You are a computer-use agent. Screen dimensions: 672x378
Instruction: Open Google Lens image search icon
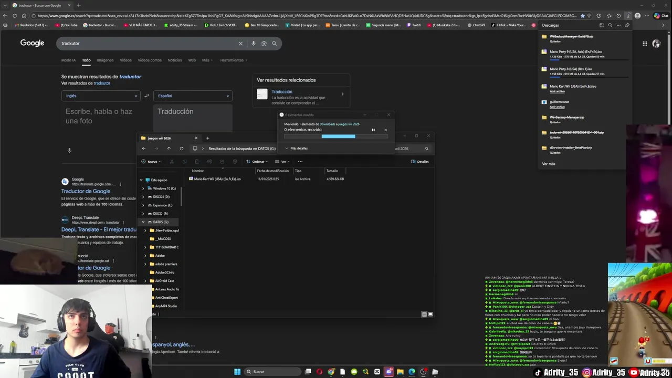pos(264,44)
